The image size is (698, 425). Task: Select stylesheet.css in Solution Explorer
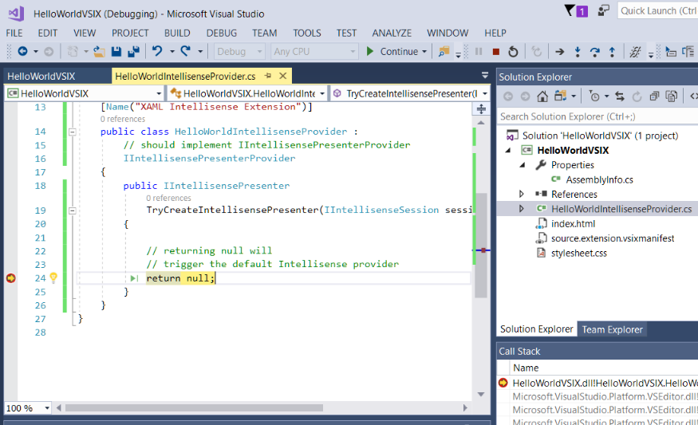click(578, 254)
